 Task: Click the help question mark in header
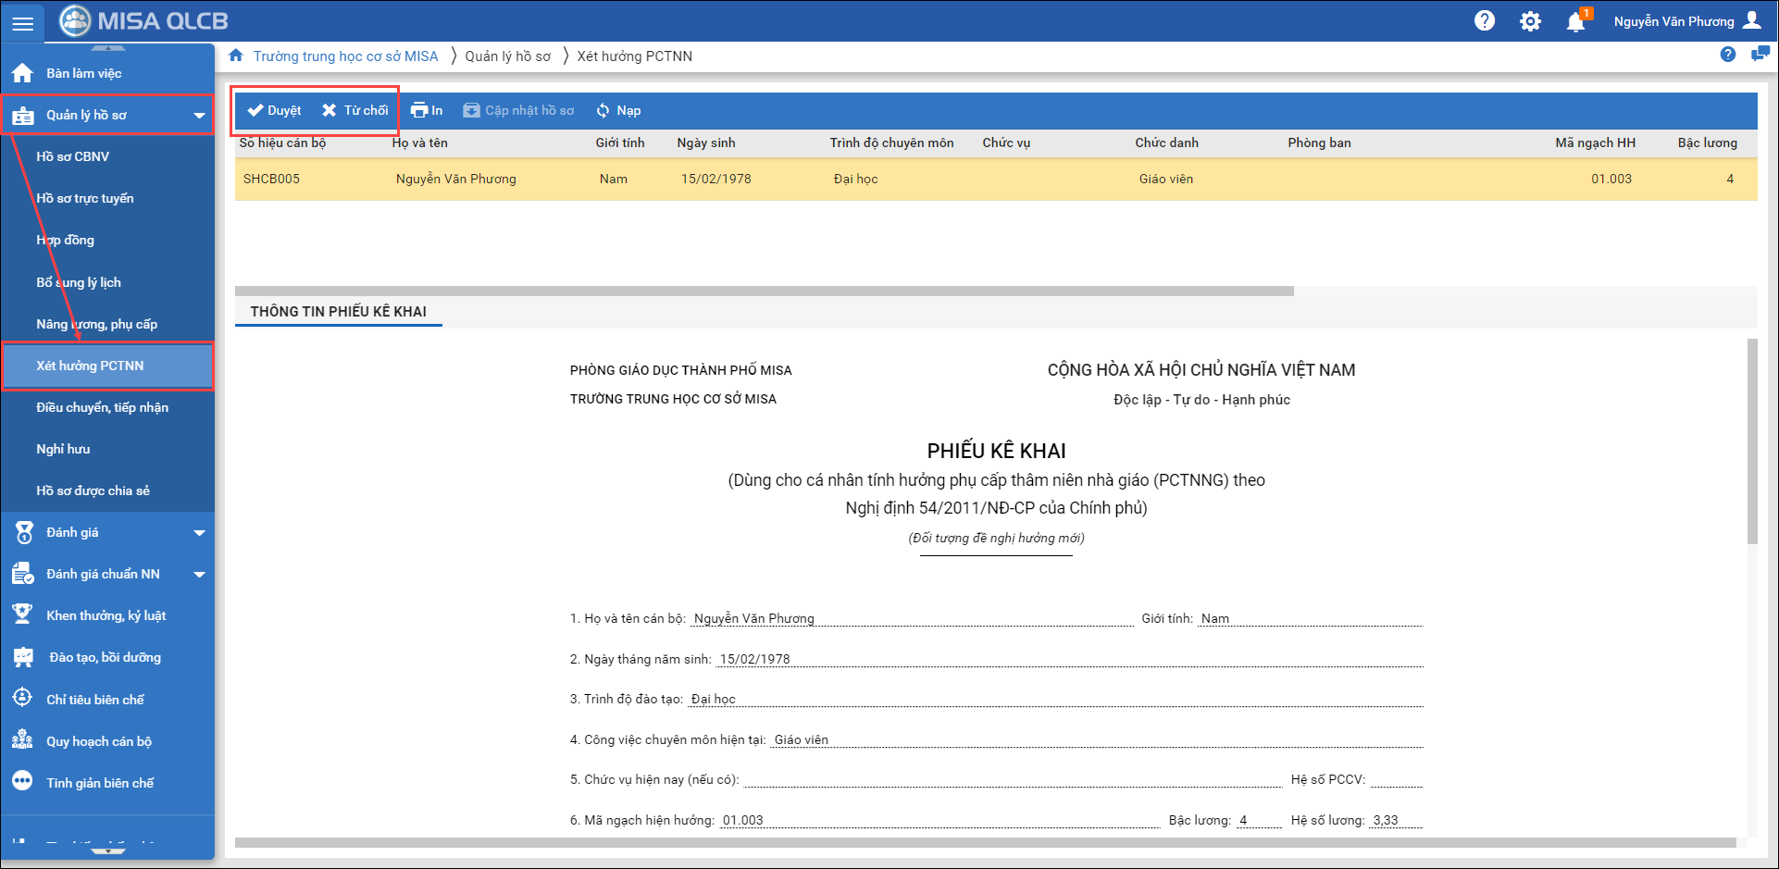1485,21
